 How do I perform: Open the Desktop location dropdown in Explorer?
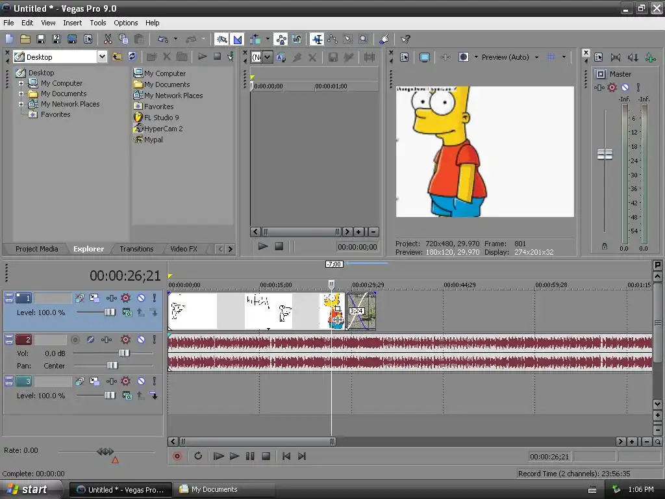point(102,57)
